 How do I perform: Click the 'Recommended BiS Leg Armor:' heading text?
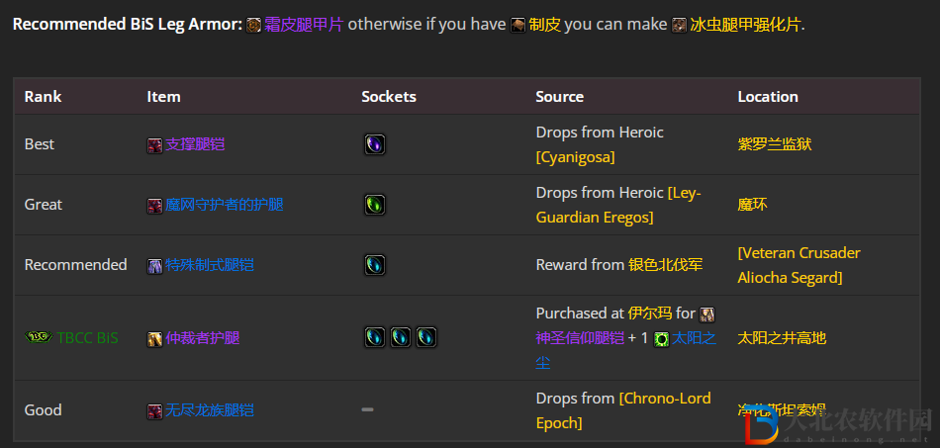click(128, 25)
